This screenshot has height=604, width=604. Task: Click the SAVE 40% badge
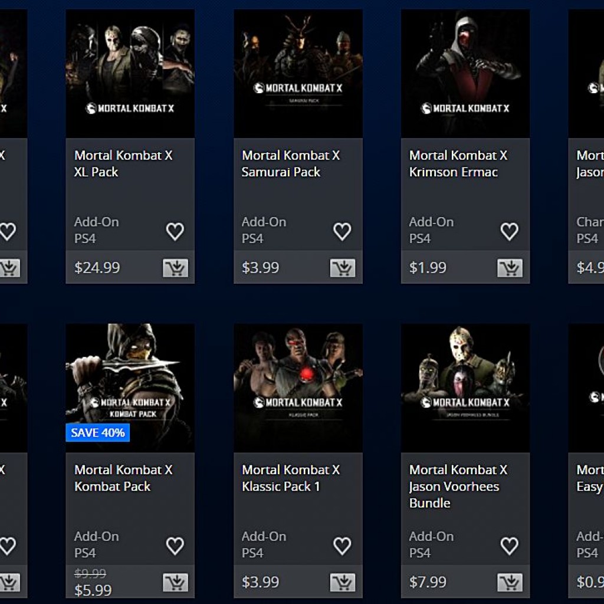click(98, 432)
